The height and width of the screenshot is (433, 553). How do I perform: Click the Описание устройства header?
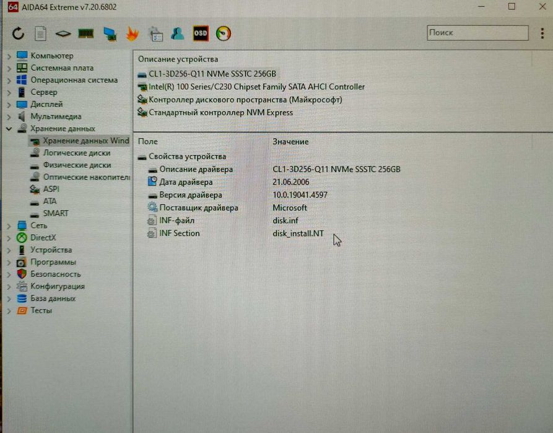tap(178, 59)
